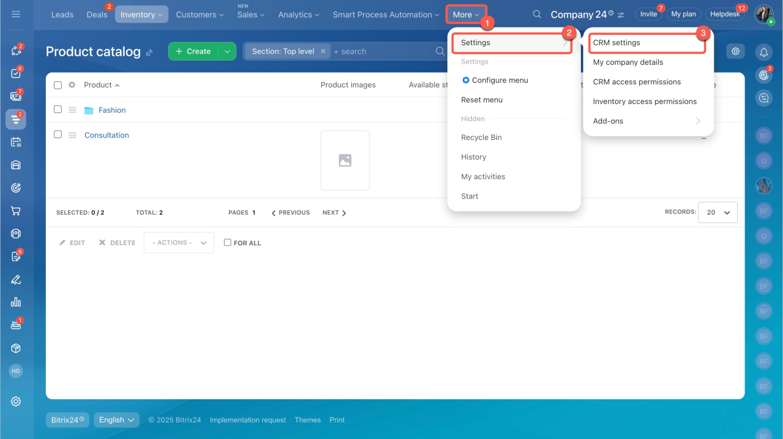Open the collaboration icon with badge 2 in left sidebar
The width and height of the screenshot is (783, 439).
pos(16,51)
